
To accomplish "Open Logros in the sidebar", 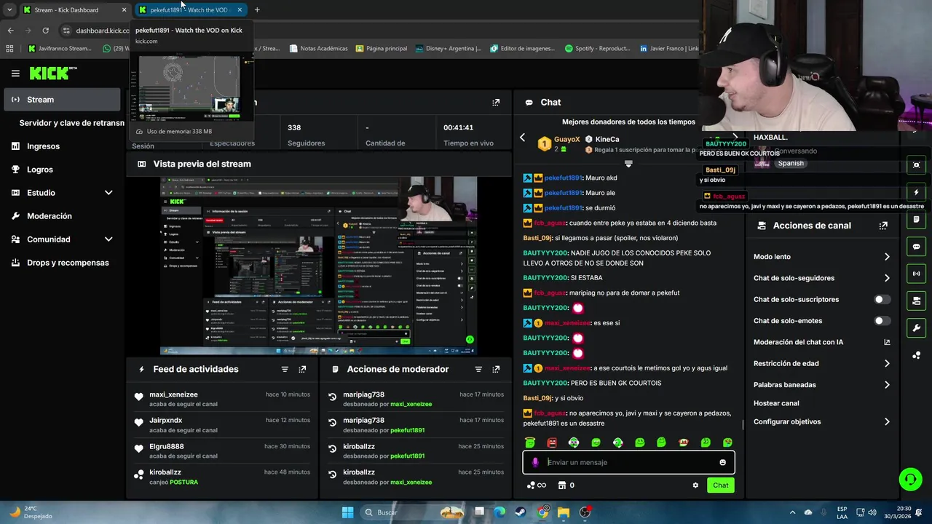I will click(x=62, y=170).
